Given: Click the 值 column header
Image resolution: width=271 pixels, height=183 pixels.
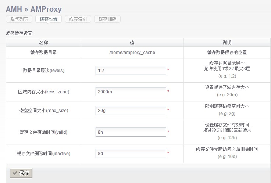Looking at the screenshot, I should 132,43.
